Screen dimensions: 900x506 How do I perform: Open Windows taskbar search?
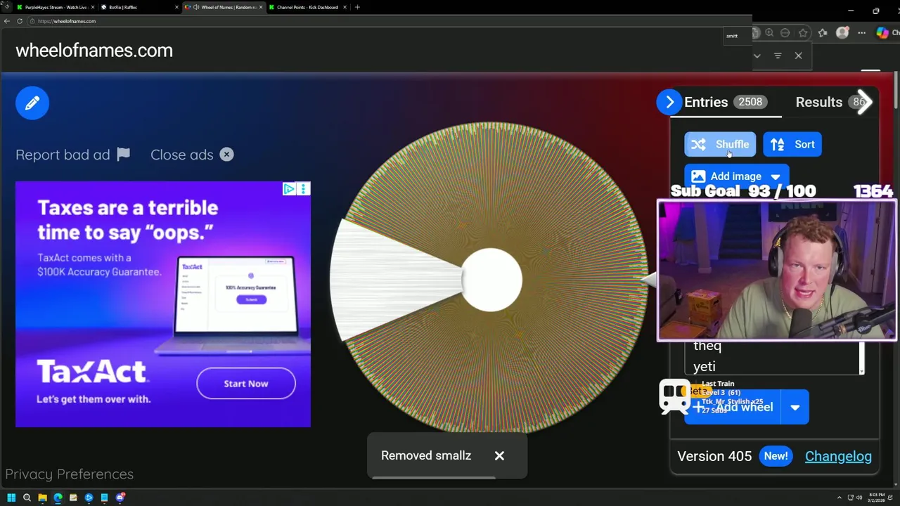(27, 498)
